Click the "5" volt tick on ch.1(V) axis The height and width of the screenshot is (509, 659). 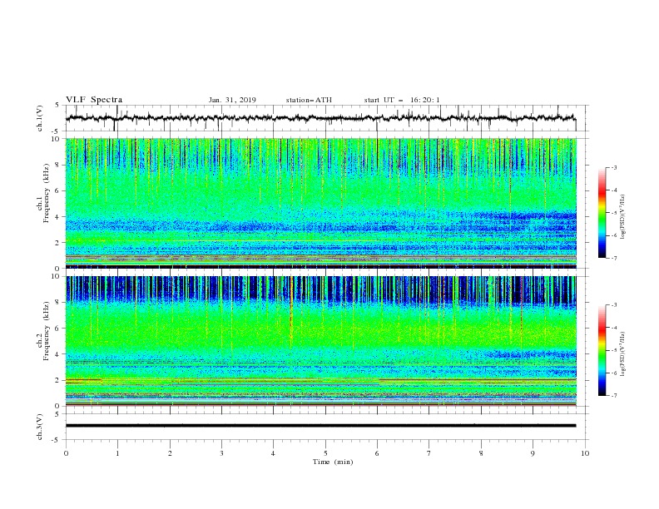coord(58,105)
